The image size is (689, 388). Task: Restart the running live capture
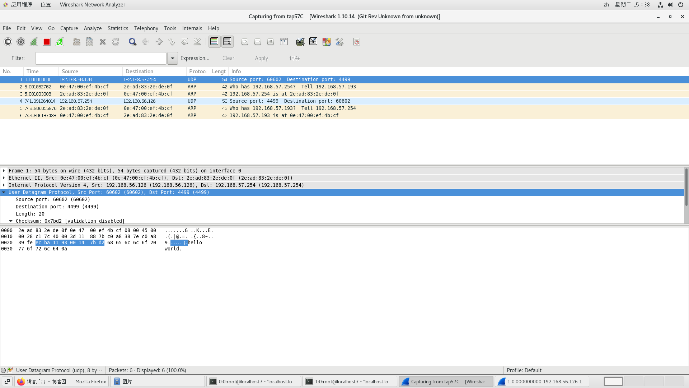tap(60, 42)
